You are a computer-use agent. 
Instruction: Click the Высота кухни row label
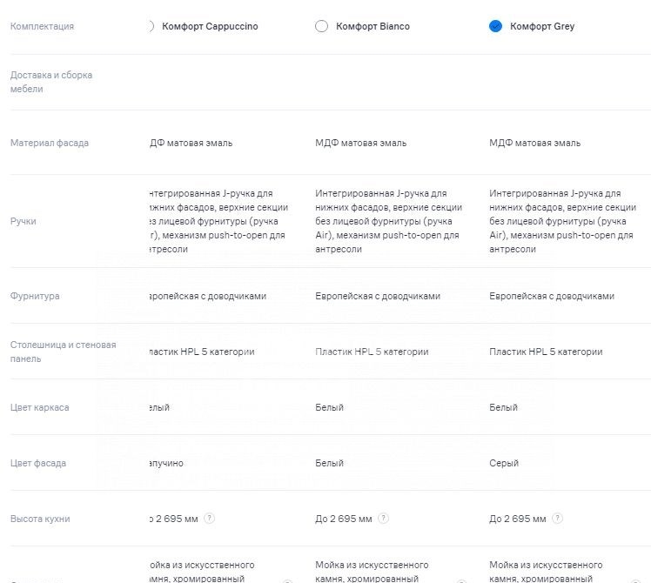(x=40, y=519)
